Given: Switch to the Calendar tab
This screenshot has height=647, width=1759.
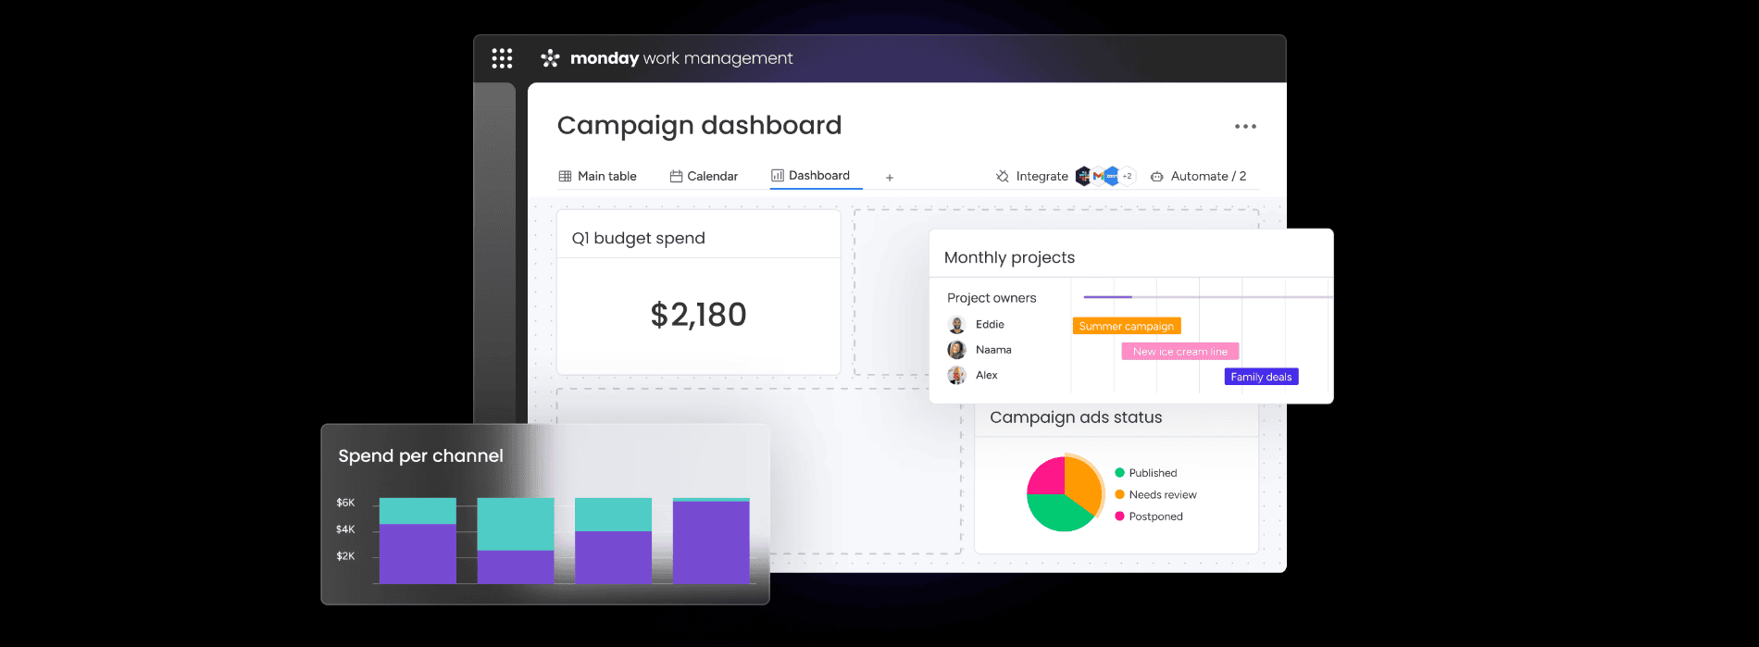Looking at the screenshot, I should pyautogui.click(x=704, y=176).
